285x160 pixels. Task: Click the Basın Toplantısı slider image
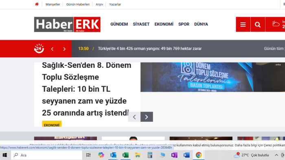(x=213, y=77)
